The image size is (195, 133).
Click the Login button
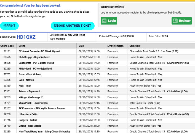pos(109,21)
